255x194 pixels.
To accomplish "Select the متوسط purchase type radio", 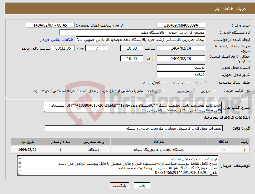I will coord(194,90).
